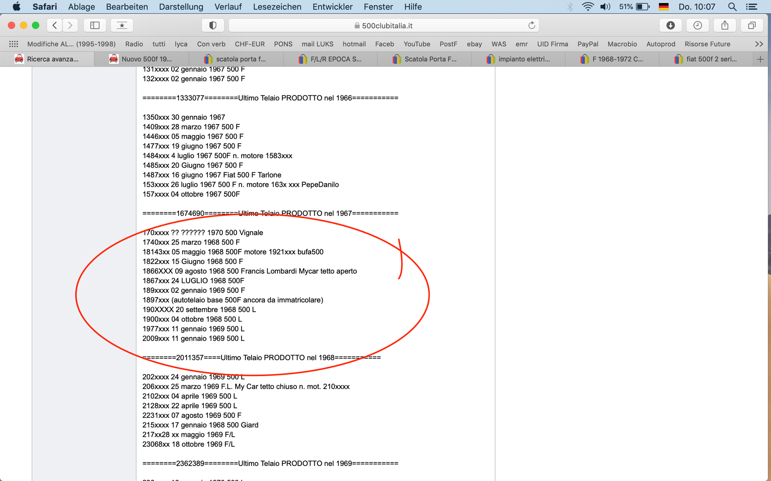The height and width of the screenshot is (481, 771).
Task: Open the YouTube bookmark
Action: tap(417, 44)
